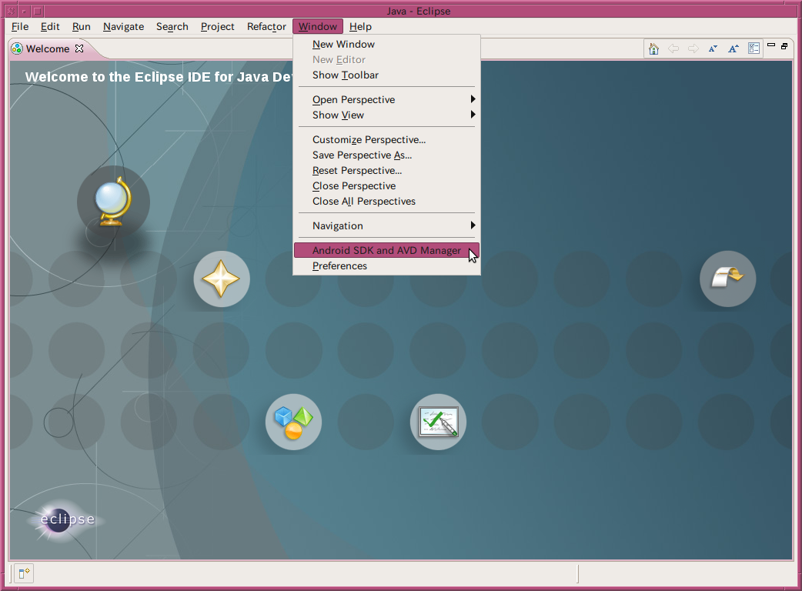
Task: Go to Workbench arrow icon
Action: coord(728,279)
